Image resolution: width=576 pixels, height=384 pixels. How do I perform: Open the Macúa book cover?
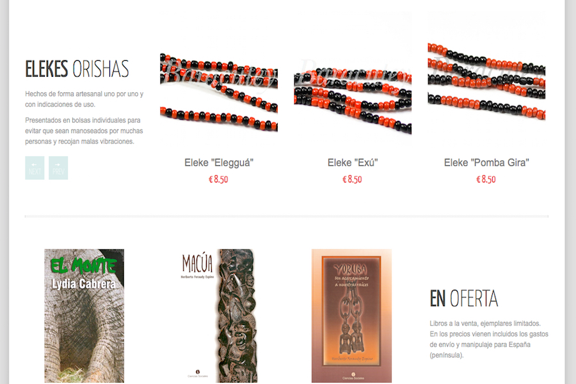point(218,316)
